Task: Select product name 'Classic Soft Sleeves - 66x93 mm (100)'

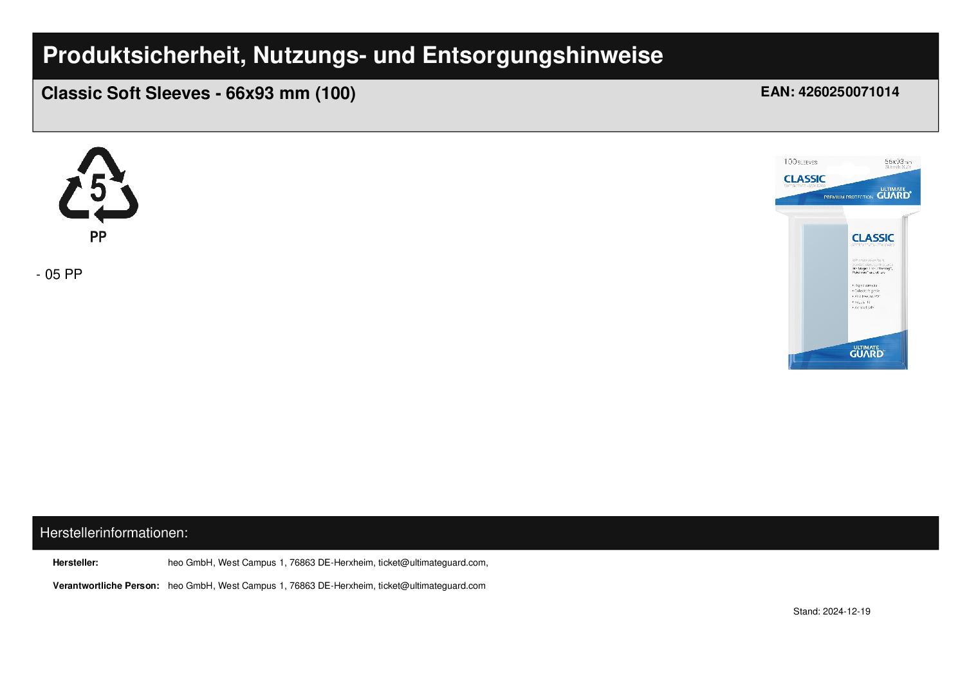Action: pos(198,93)
